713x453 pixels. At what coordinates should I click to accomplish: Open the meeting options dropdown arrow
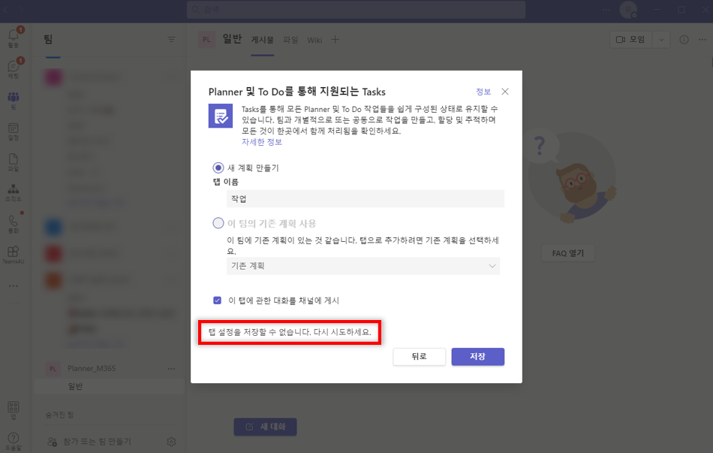661,40
